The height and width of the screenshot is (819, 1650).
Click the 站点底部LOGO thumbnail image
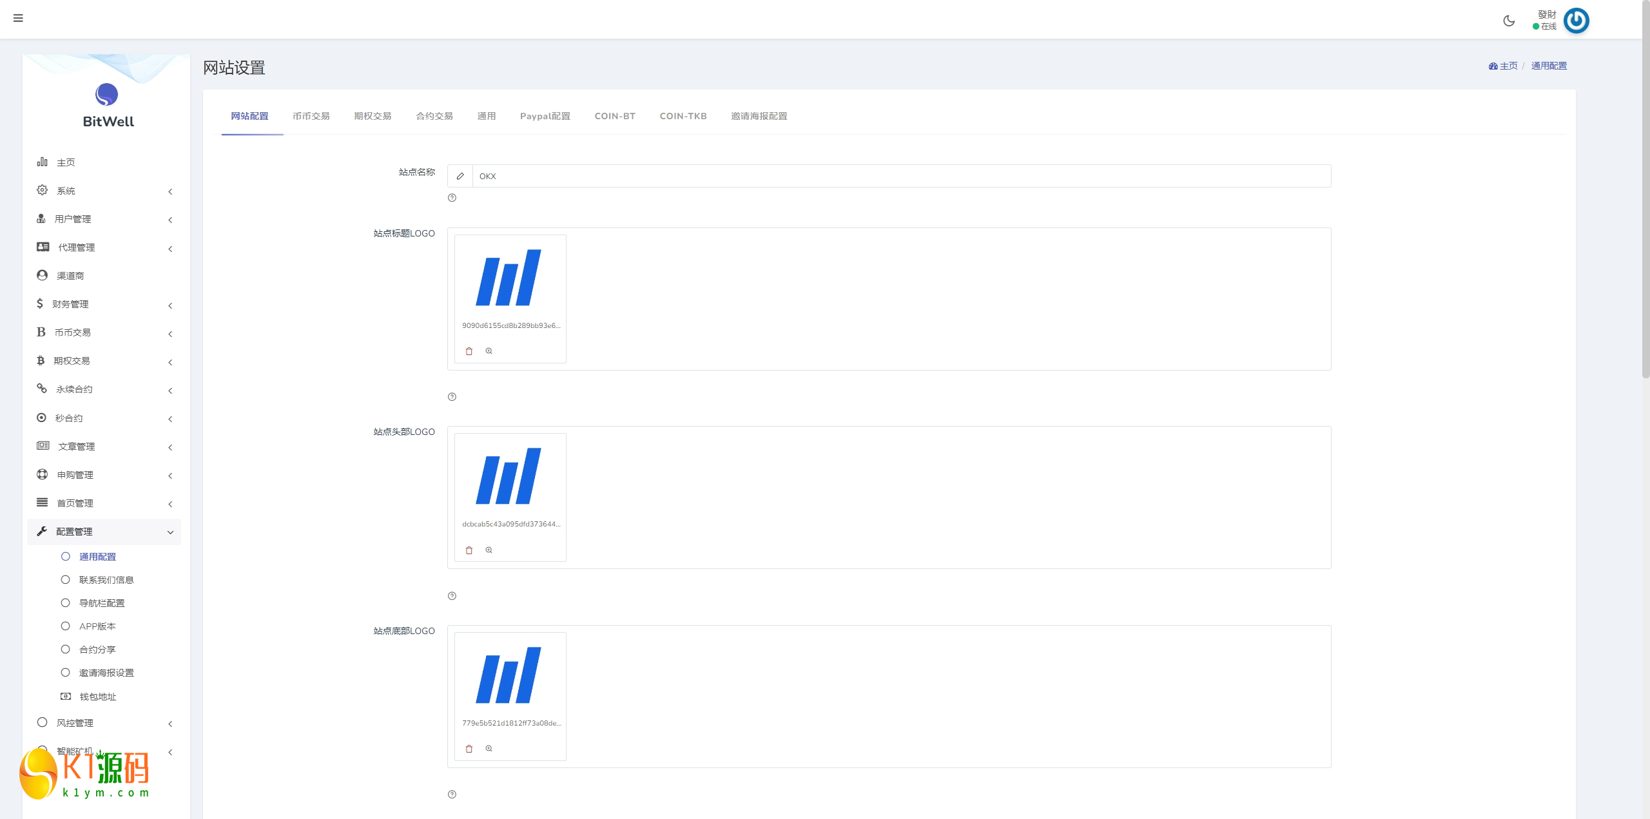[509, 675]
